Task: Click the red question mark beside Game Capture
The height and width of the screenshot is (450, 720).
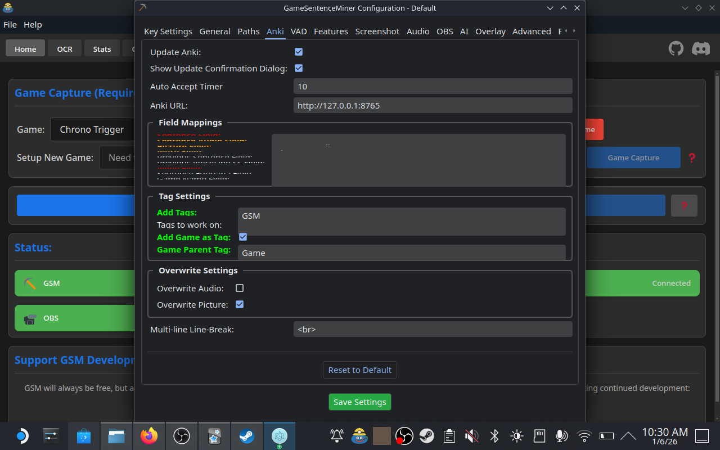Action: pos(692,157)
